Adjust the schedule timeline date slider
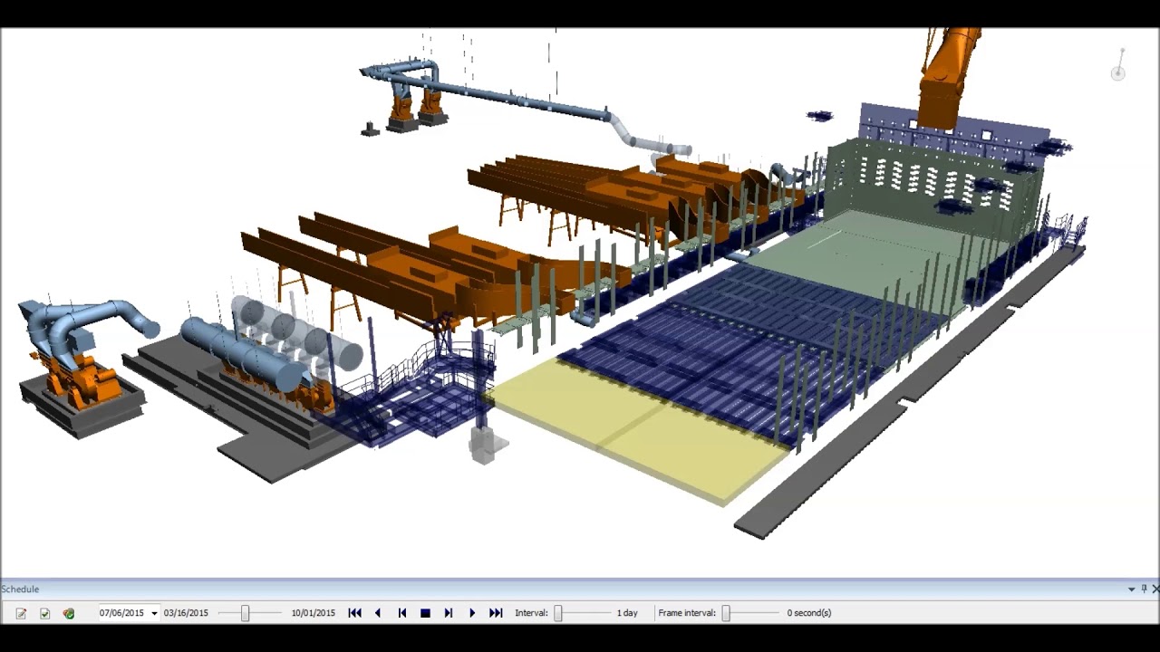 pyautogui.click(x=245, y=613)
